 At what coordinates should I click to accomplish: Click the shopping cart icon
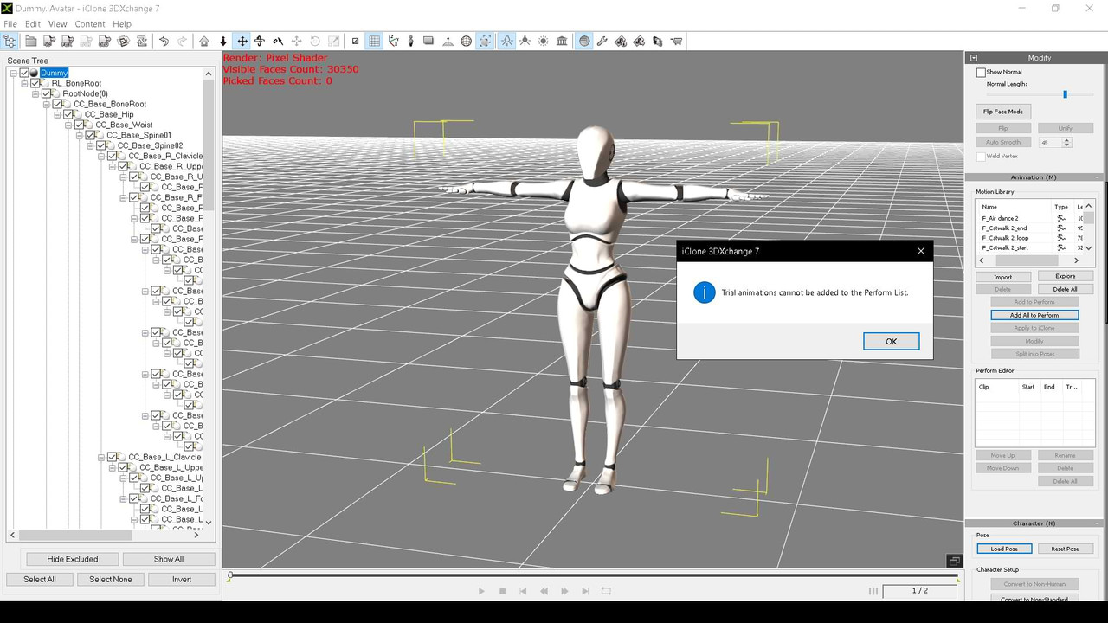(x=677, y=41)
